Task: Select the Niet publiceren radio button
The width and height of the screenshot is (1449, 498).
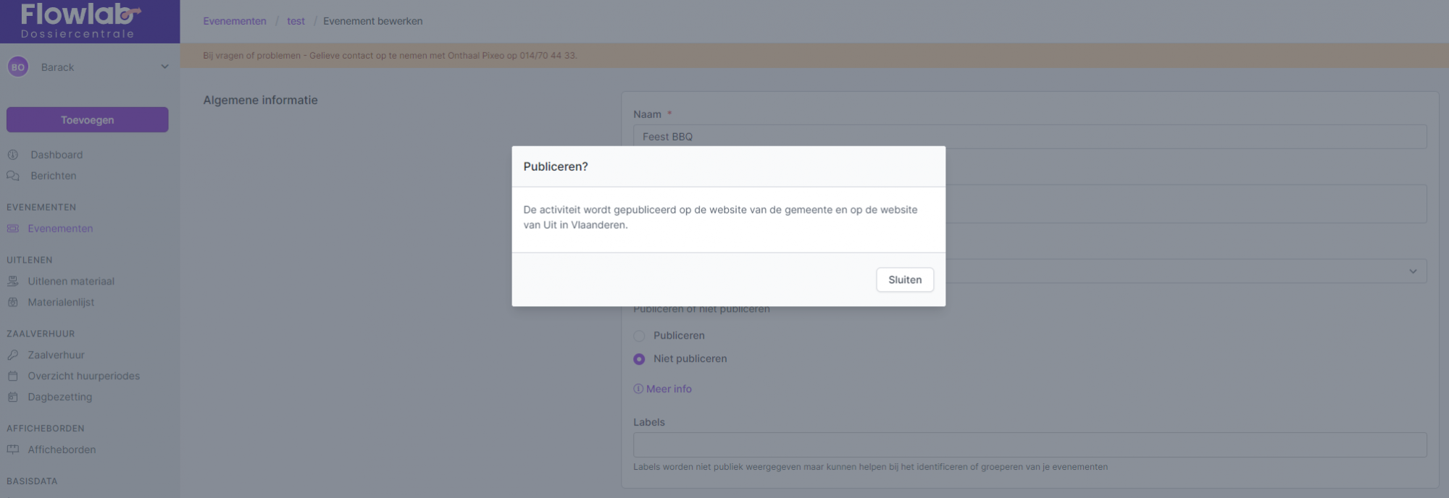Action: (x=639, y=359)
